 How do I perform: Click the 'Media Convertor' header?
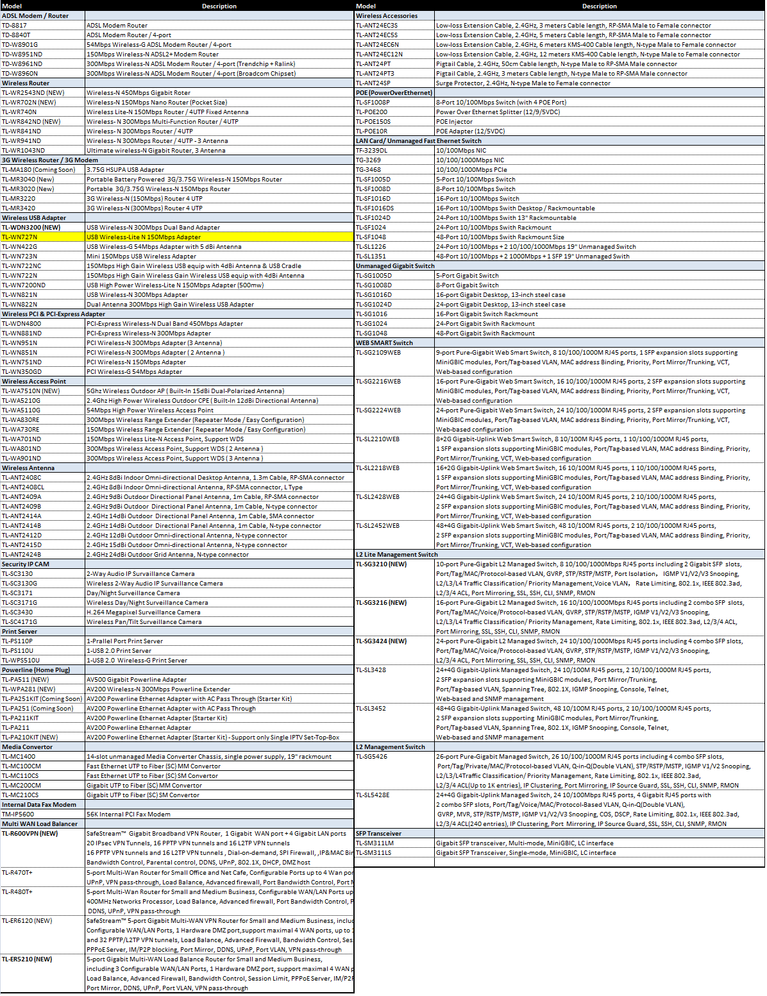tap(42, 747)
